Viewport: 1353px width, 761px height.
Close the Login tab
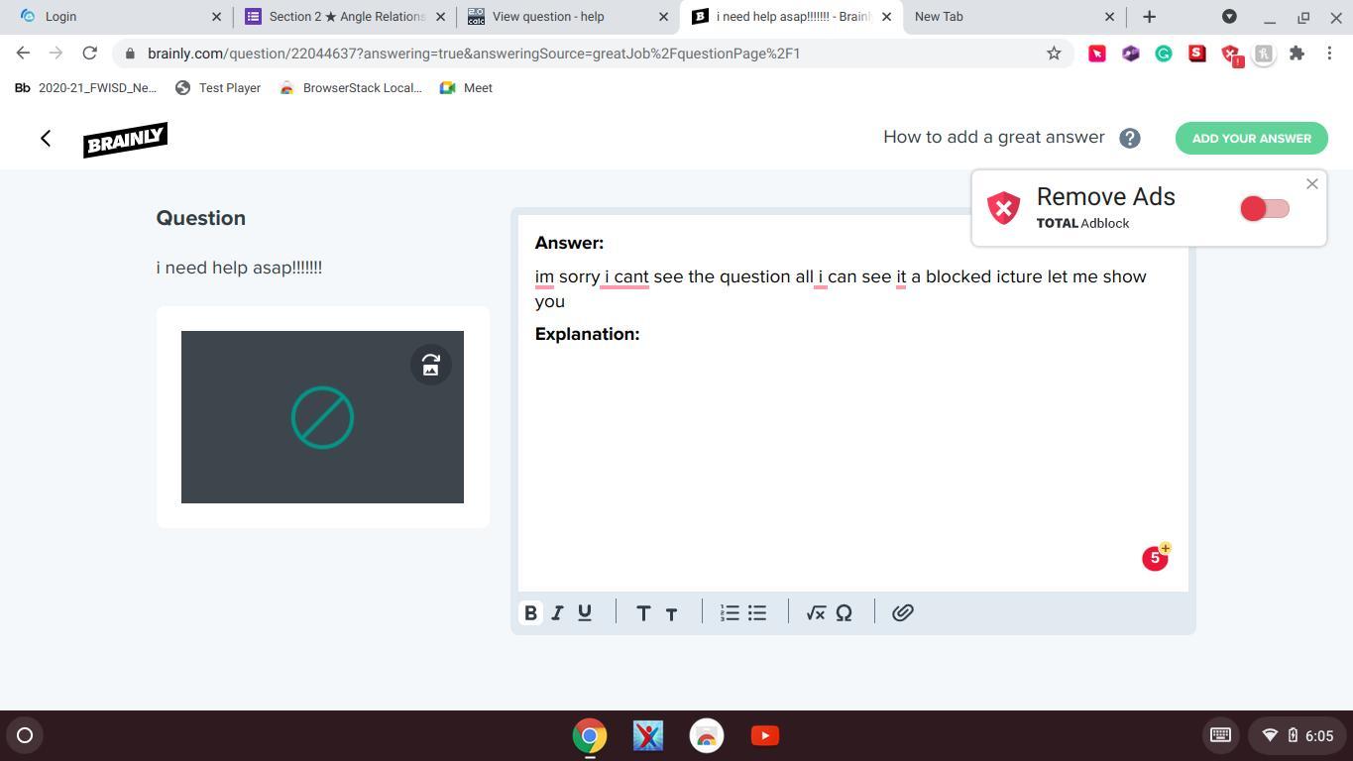pos(217,17)
